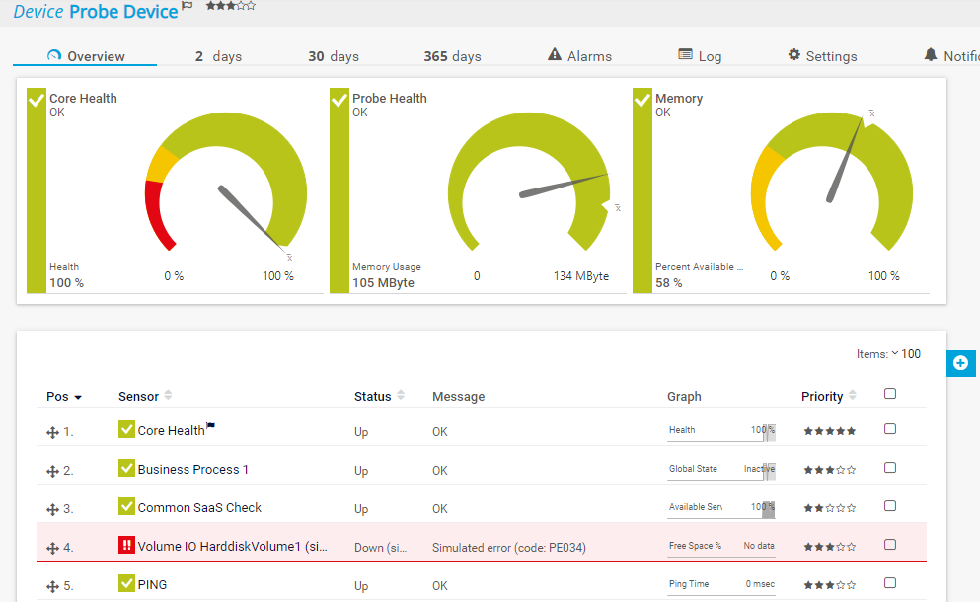Screen dimensions: 980x602
Task: Switch to the Alarms tab
Action: pyautogui.click(x=580, y=56)
